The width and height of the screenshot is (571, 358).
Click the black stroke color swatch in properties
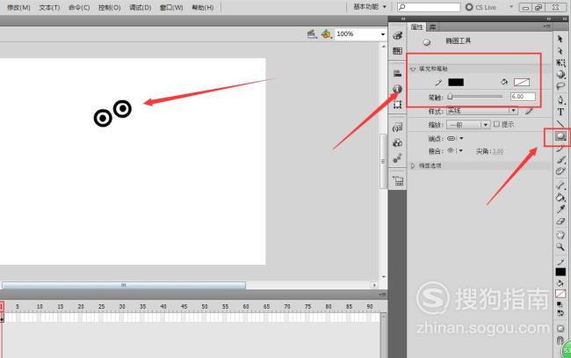[456, 82]
